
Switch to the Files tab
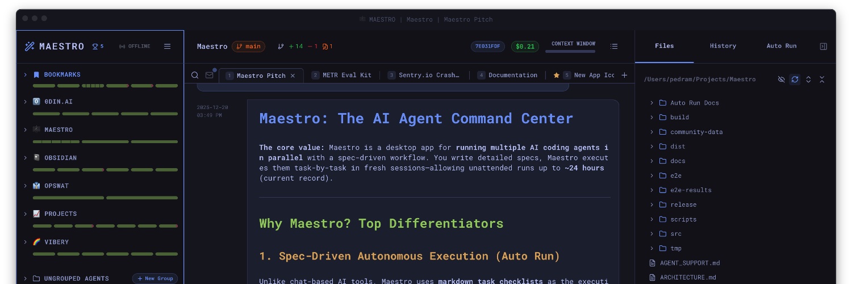[x=664, y=46]
